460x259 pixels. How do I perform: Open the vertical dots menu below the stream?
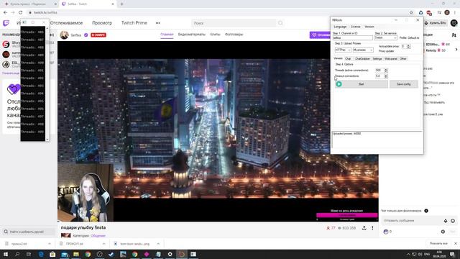[372, 228]
